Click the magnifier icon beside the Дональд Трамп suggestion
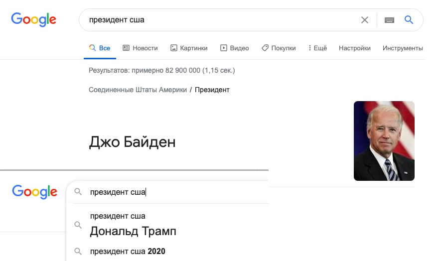The image size is (445, 261). 78,225
